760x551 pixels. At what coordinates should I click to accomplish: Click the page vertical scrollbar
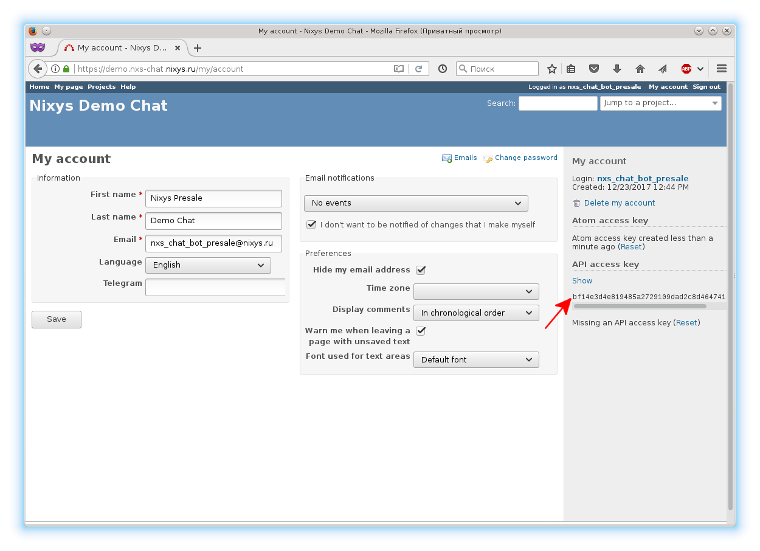[730, 297]
